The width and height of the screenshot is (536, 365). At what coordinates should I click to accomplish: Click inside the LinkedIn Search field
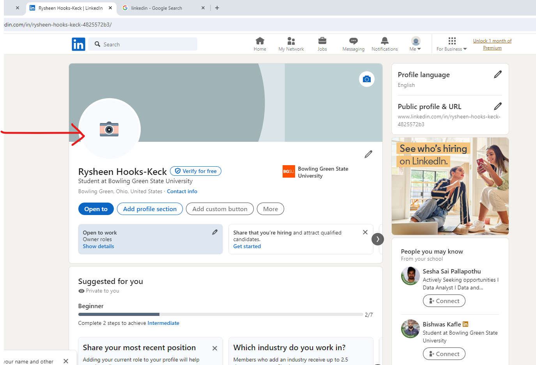pos(143,44)
